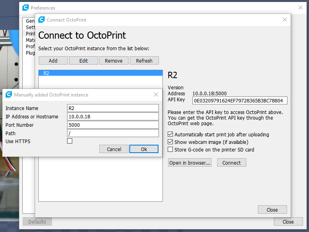Toggle Automatically start print job after uploading
Viewport: 309px width, 232px height.
point(170,134)
